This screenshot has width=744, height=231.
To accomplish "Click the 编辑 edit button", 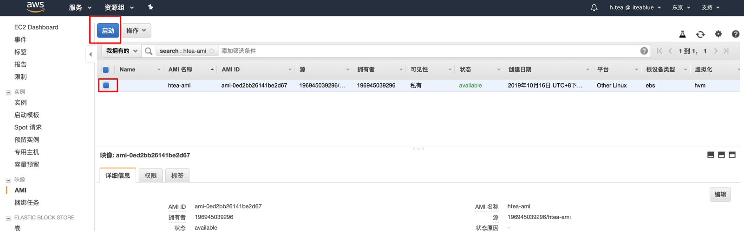I will click(720, 194).
